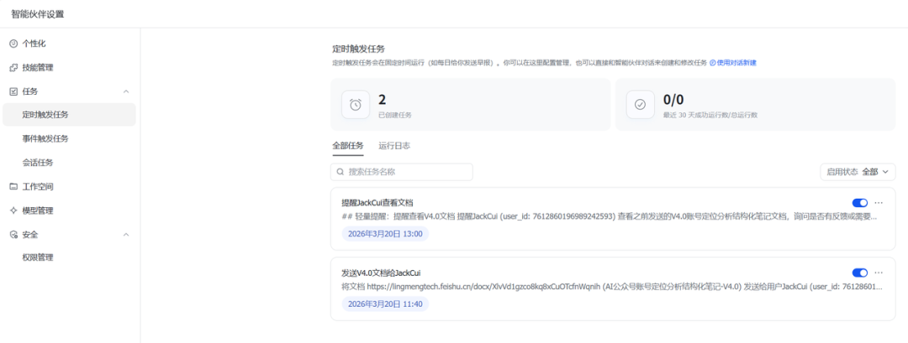Click the 使用对话新建 link
Viewport: 908px width, 343px height.
click(x=733, y=62)
